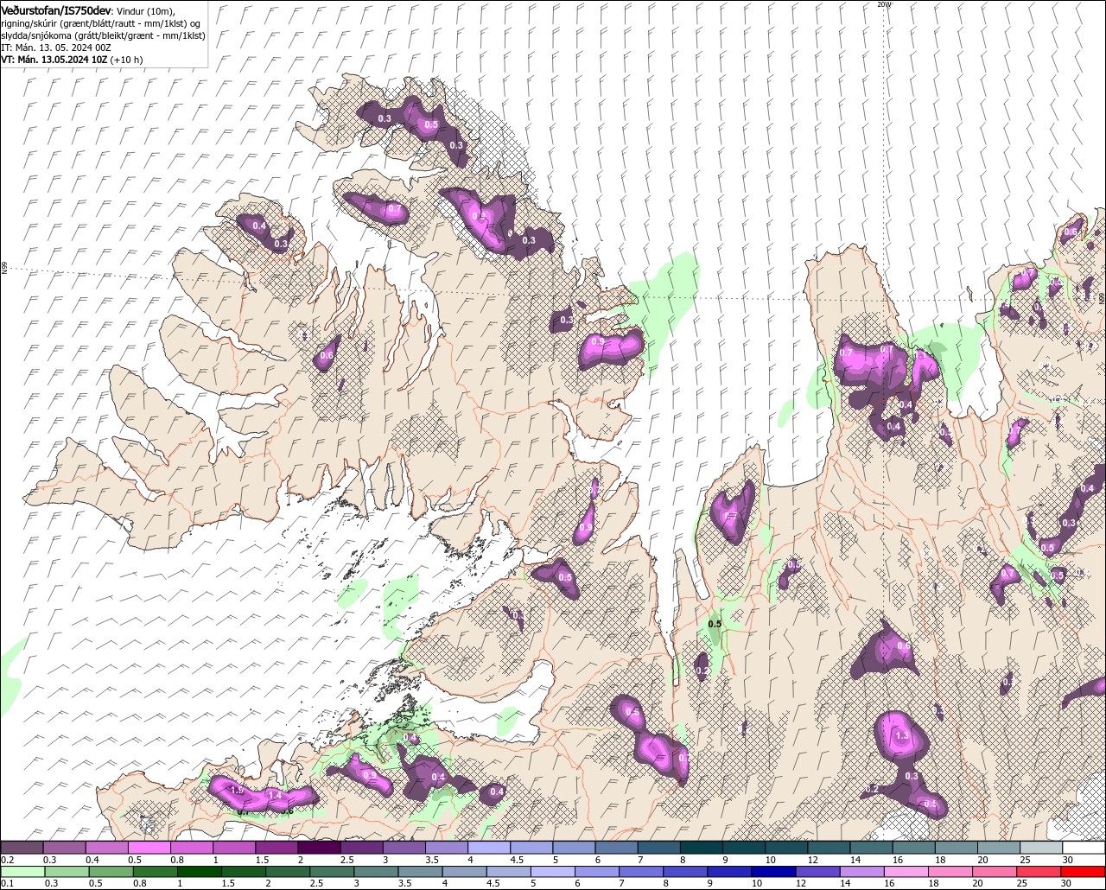Click the 'VT: Mán. 13.05.2024 10Z (+10 h)' line
Image resolution: width=1106 pixels, height=890 pixels.
point(72,60)
